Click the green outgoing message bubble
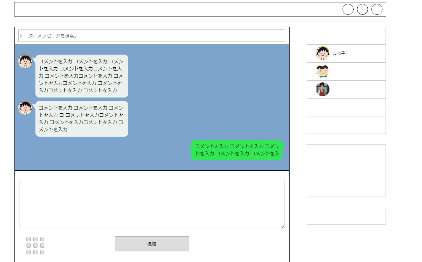The image size is (422, 262). click(237, 150)
